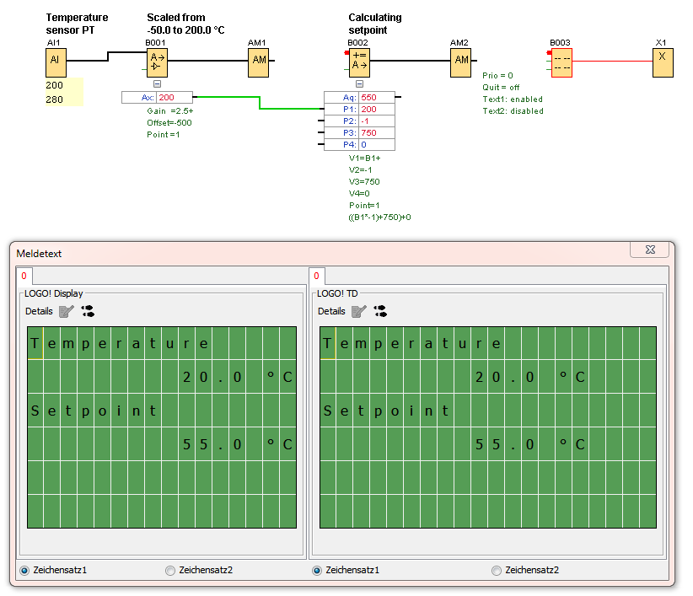
Task: Select the X1 open connector block
Action: (x=662, y=62)
